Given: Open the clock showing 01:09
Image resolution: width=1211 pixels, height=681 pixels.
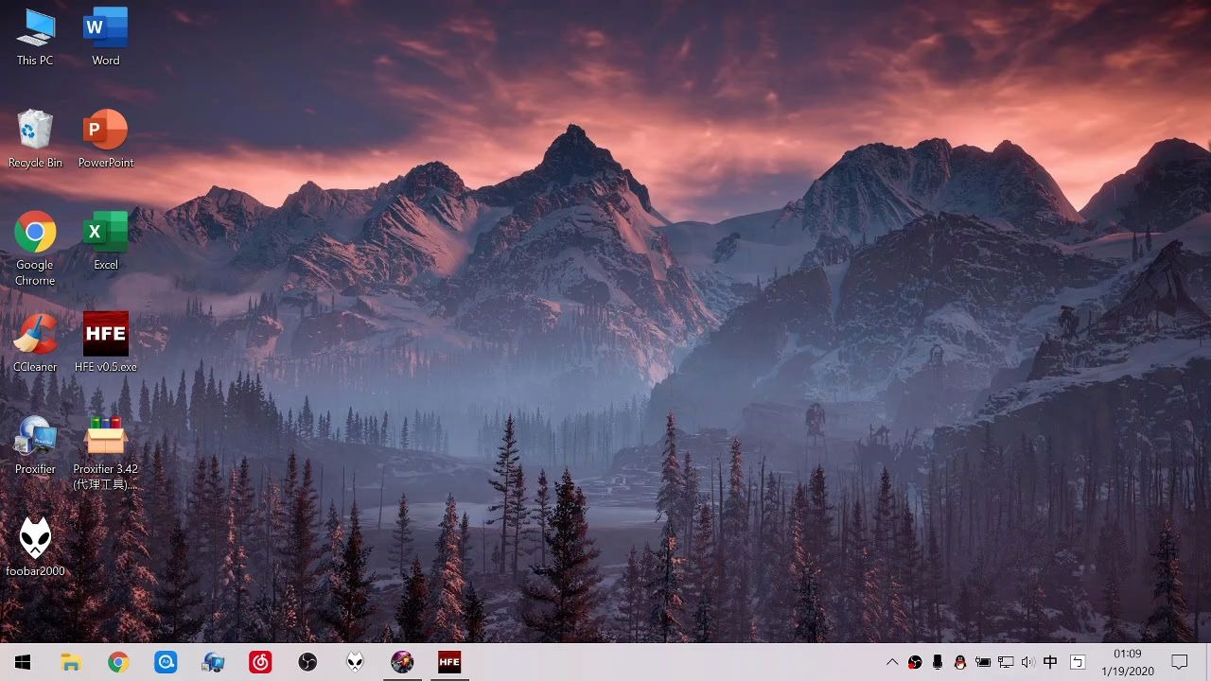Looking at the screenshot, I should [x=1127, y=662].
